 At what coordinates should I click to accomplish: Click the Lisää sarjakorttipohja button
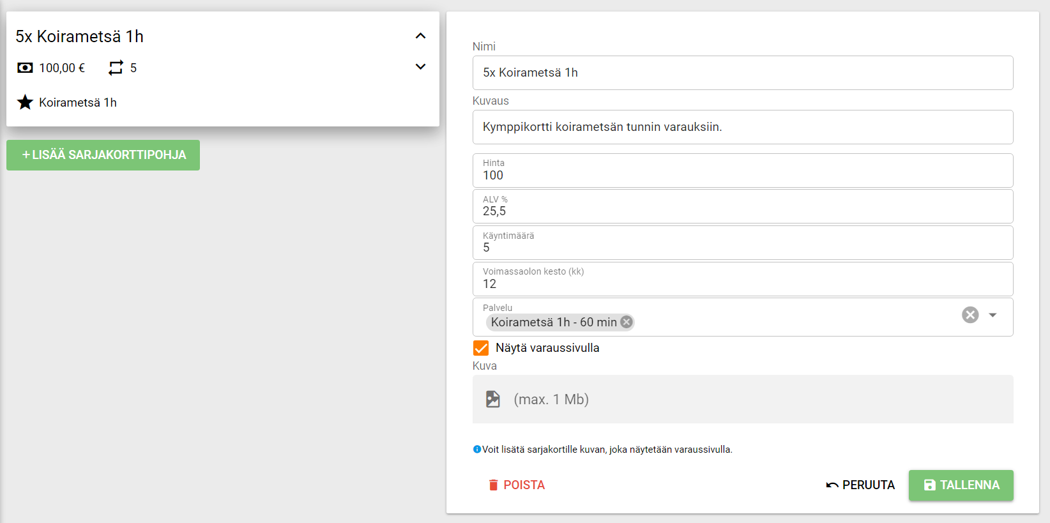tap(103, 155)
